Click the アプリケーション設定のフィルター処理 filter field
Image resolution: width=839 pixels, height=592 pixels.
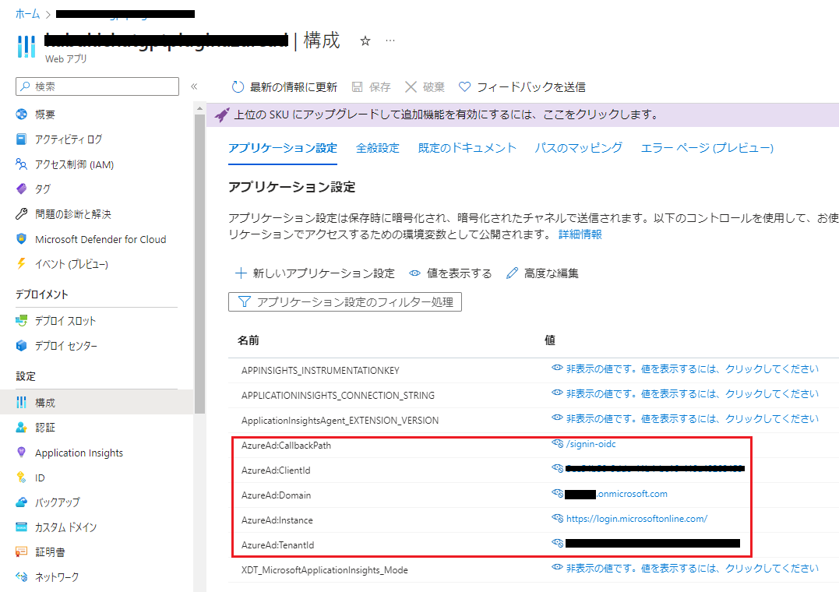coord(345,302)
